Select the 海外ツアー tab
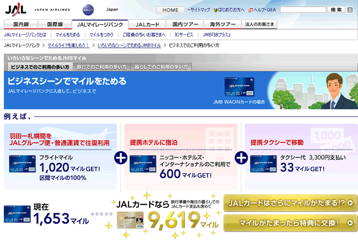 click(x=223, y=24)
